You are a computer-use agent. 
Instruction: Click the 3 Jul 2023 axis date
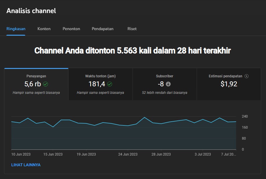click(x=202, y=154)
